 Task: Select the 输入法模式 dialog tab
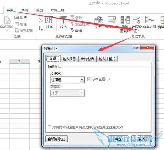pos(107,59)
